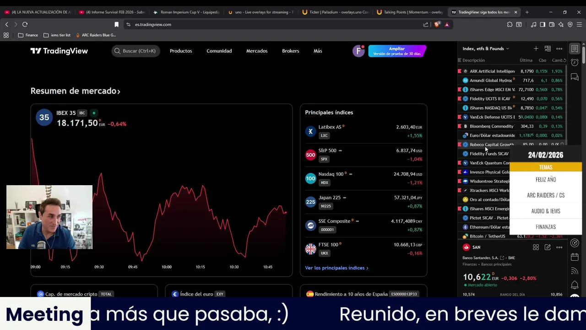This screenshot has width=586, height=330.
Task: Open the Comunidad menu
Action: 219,51
